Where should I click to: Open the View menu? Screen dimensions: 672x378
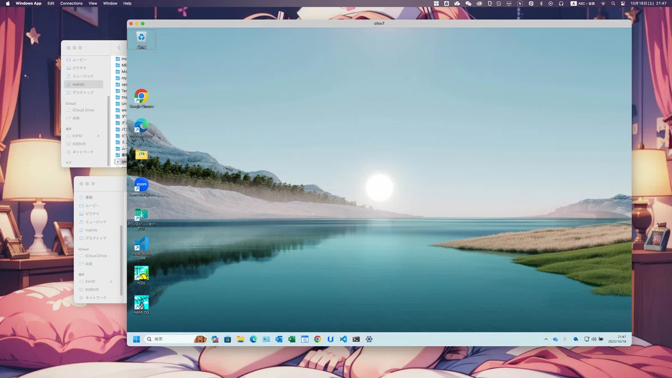[92, 3]
